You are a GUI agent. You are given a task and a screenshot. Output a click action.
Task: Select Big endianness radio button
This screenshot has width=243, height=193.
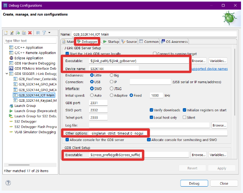tap(111, 75)
